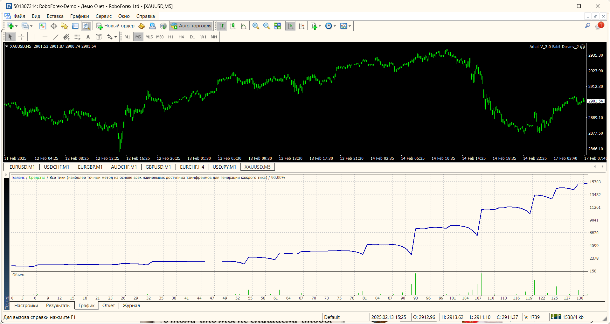Toggle the Data Window crosshair icon
Screen dimensions: 610x324
[53, 26]
